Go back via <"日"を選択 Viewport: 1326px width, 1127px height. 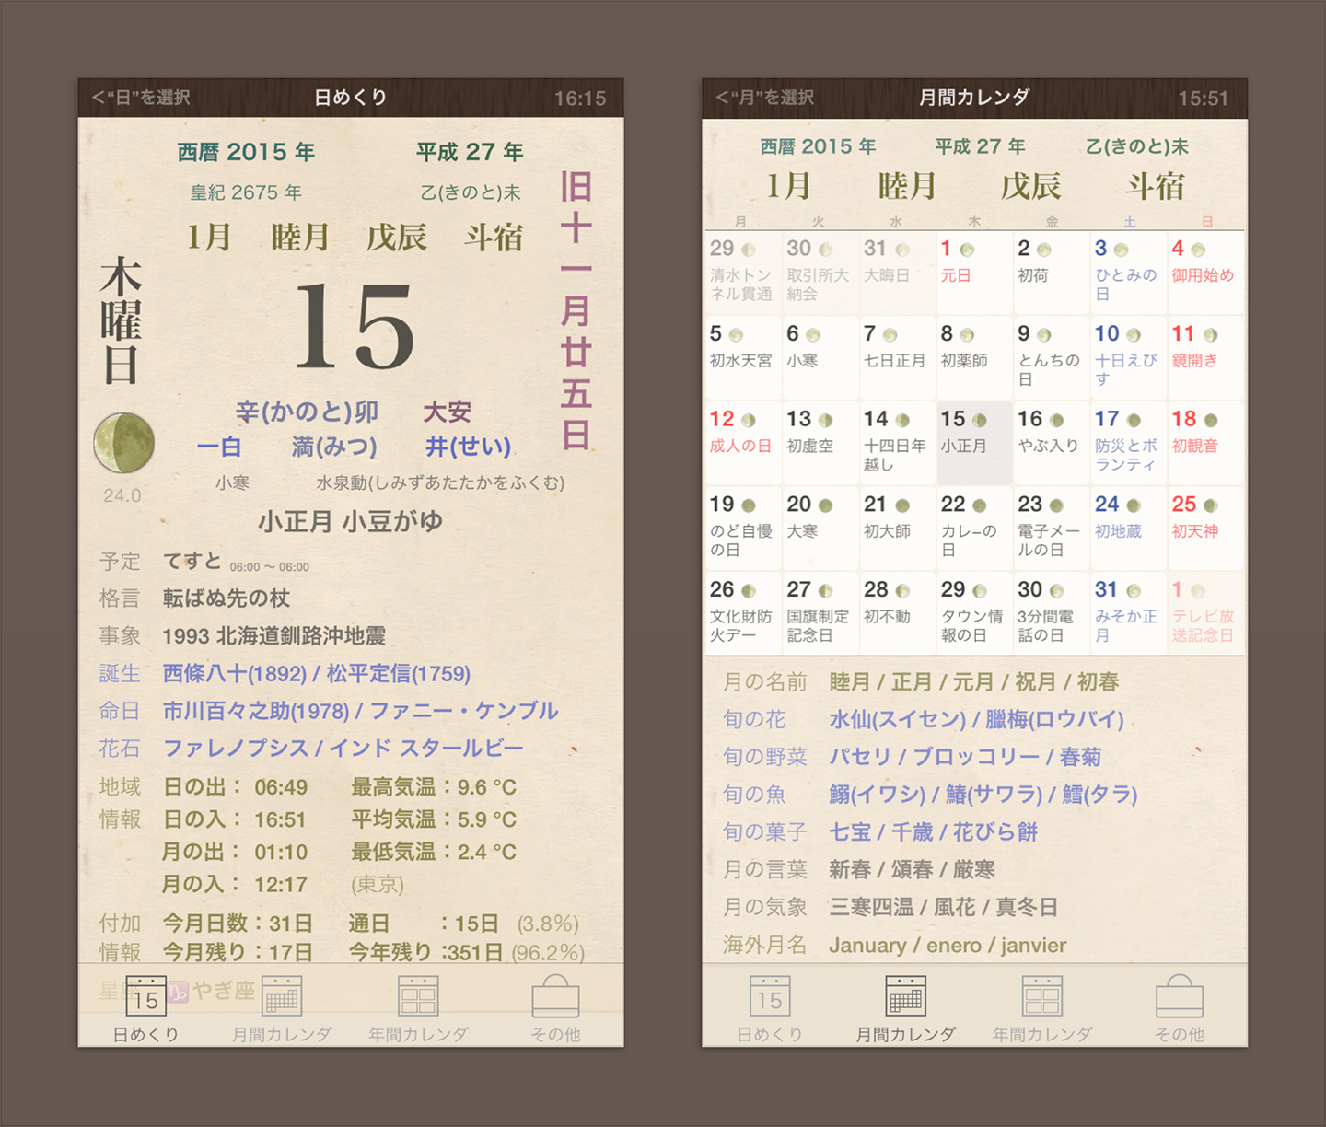pos(141,98)
